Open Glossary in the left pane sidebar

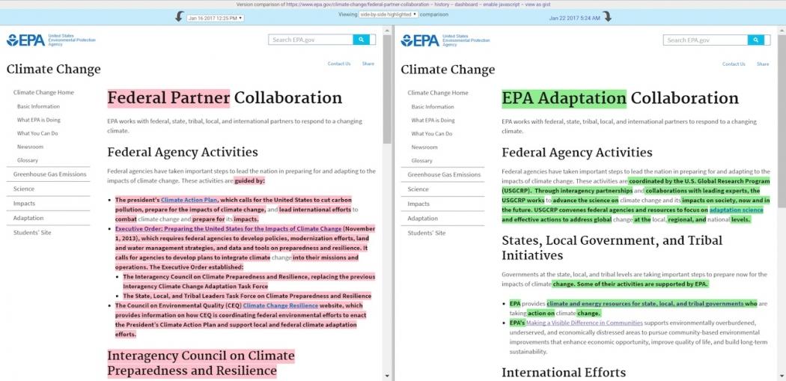(27, 160)
